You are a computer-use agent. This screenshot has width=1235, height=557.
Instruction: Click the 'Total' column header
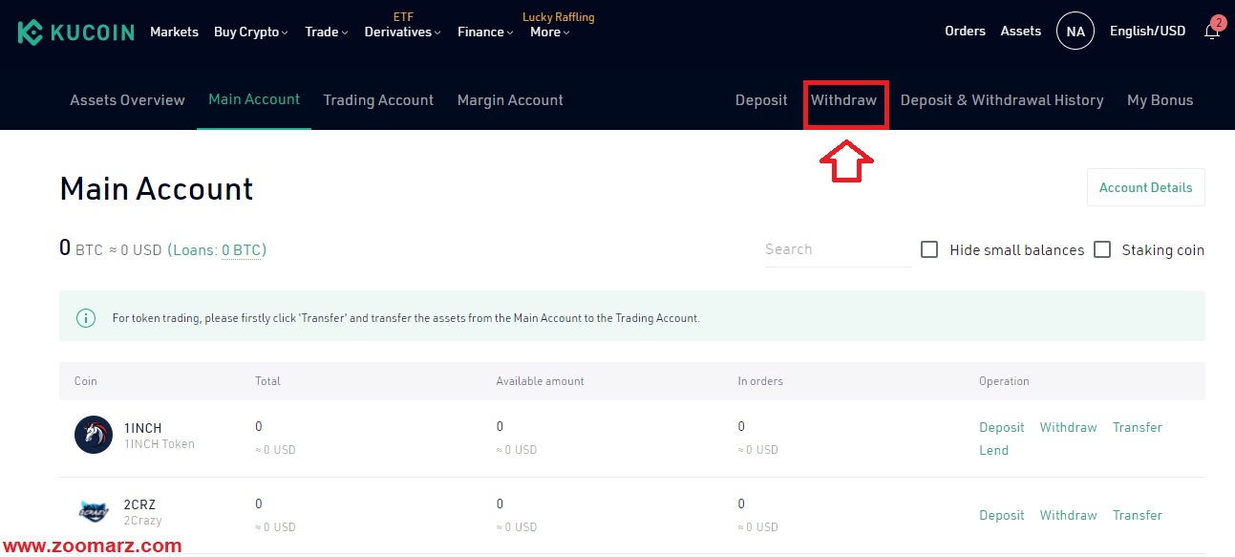267,381
